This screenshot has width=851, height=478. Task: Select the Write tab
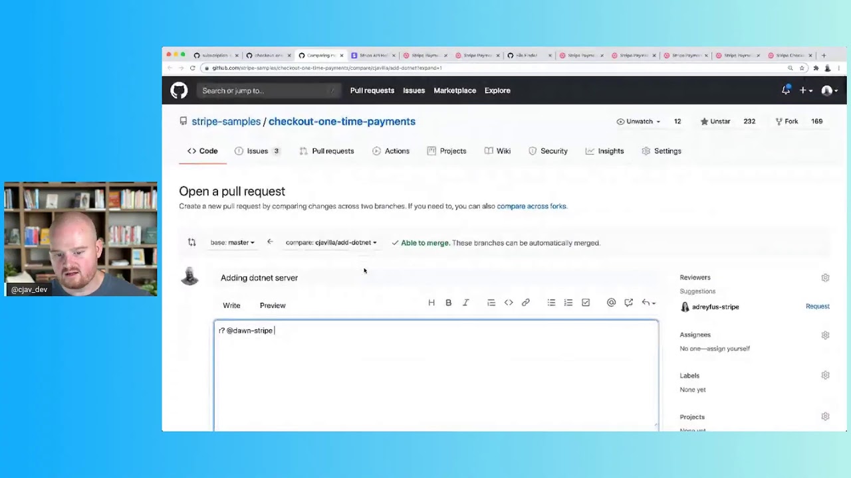pyautogui.click(x=231, y=305)
